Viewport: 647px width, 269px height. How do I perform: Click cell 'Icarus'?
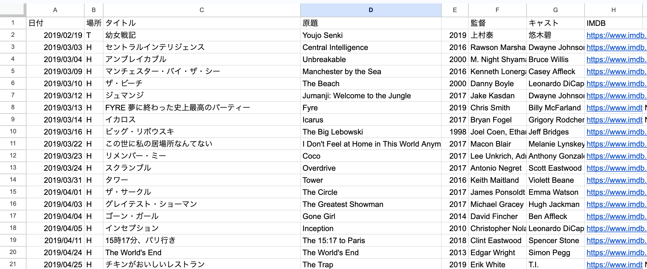point(371,120)
